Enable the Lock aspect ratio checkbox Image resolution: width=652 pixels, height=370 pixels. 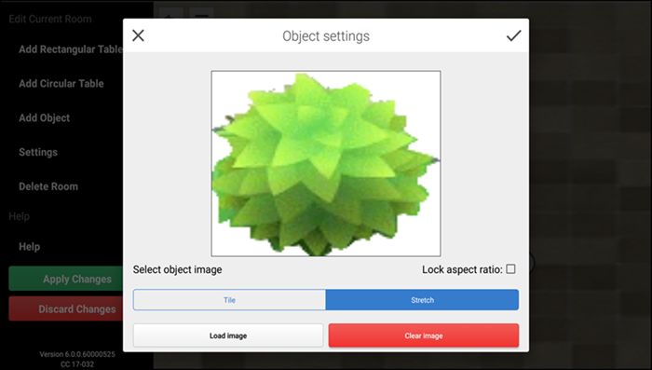click(510, 268)
